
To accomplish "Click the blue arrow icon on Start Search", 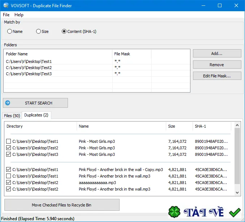I will tap(8, 103).
